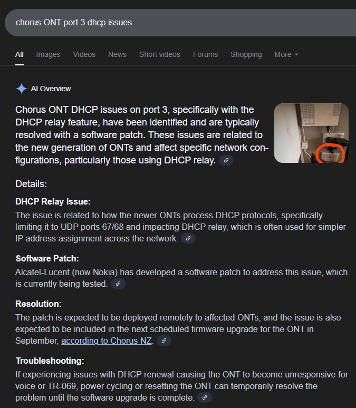The height and width of the screenshot is (408, 356).
Task: Open the Shopping tab
Action: pyautogui.click(x=246, y=54)
